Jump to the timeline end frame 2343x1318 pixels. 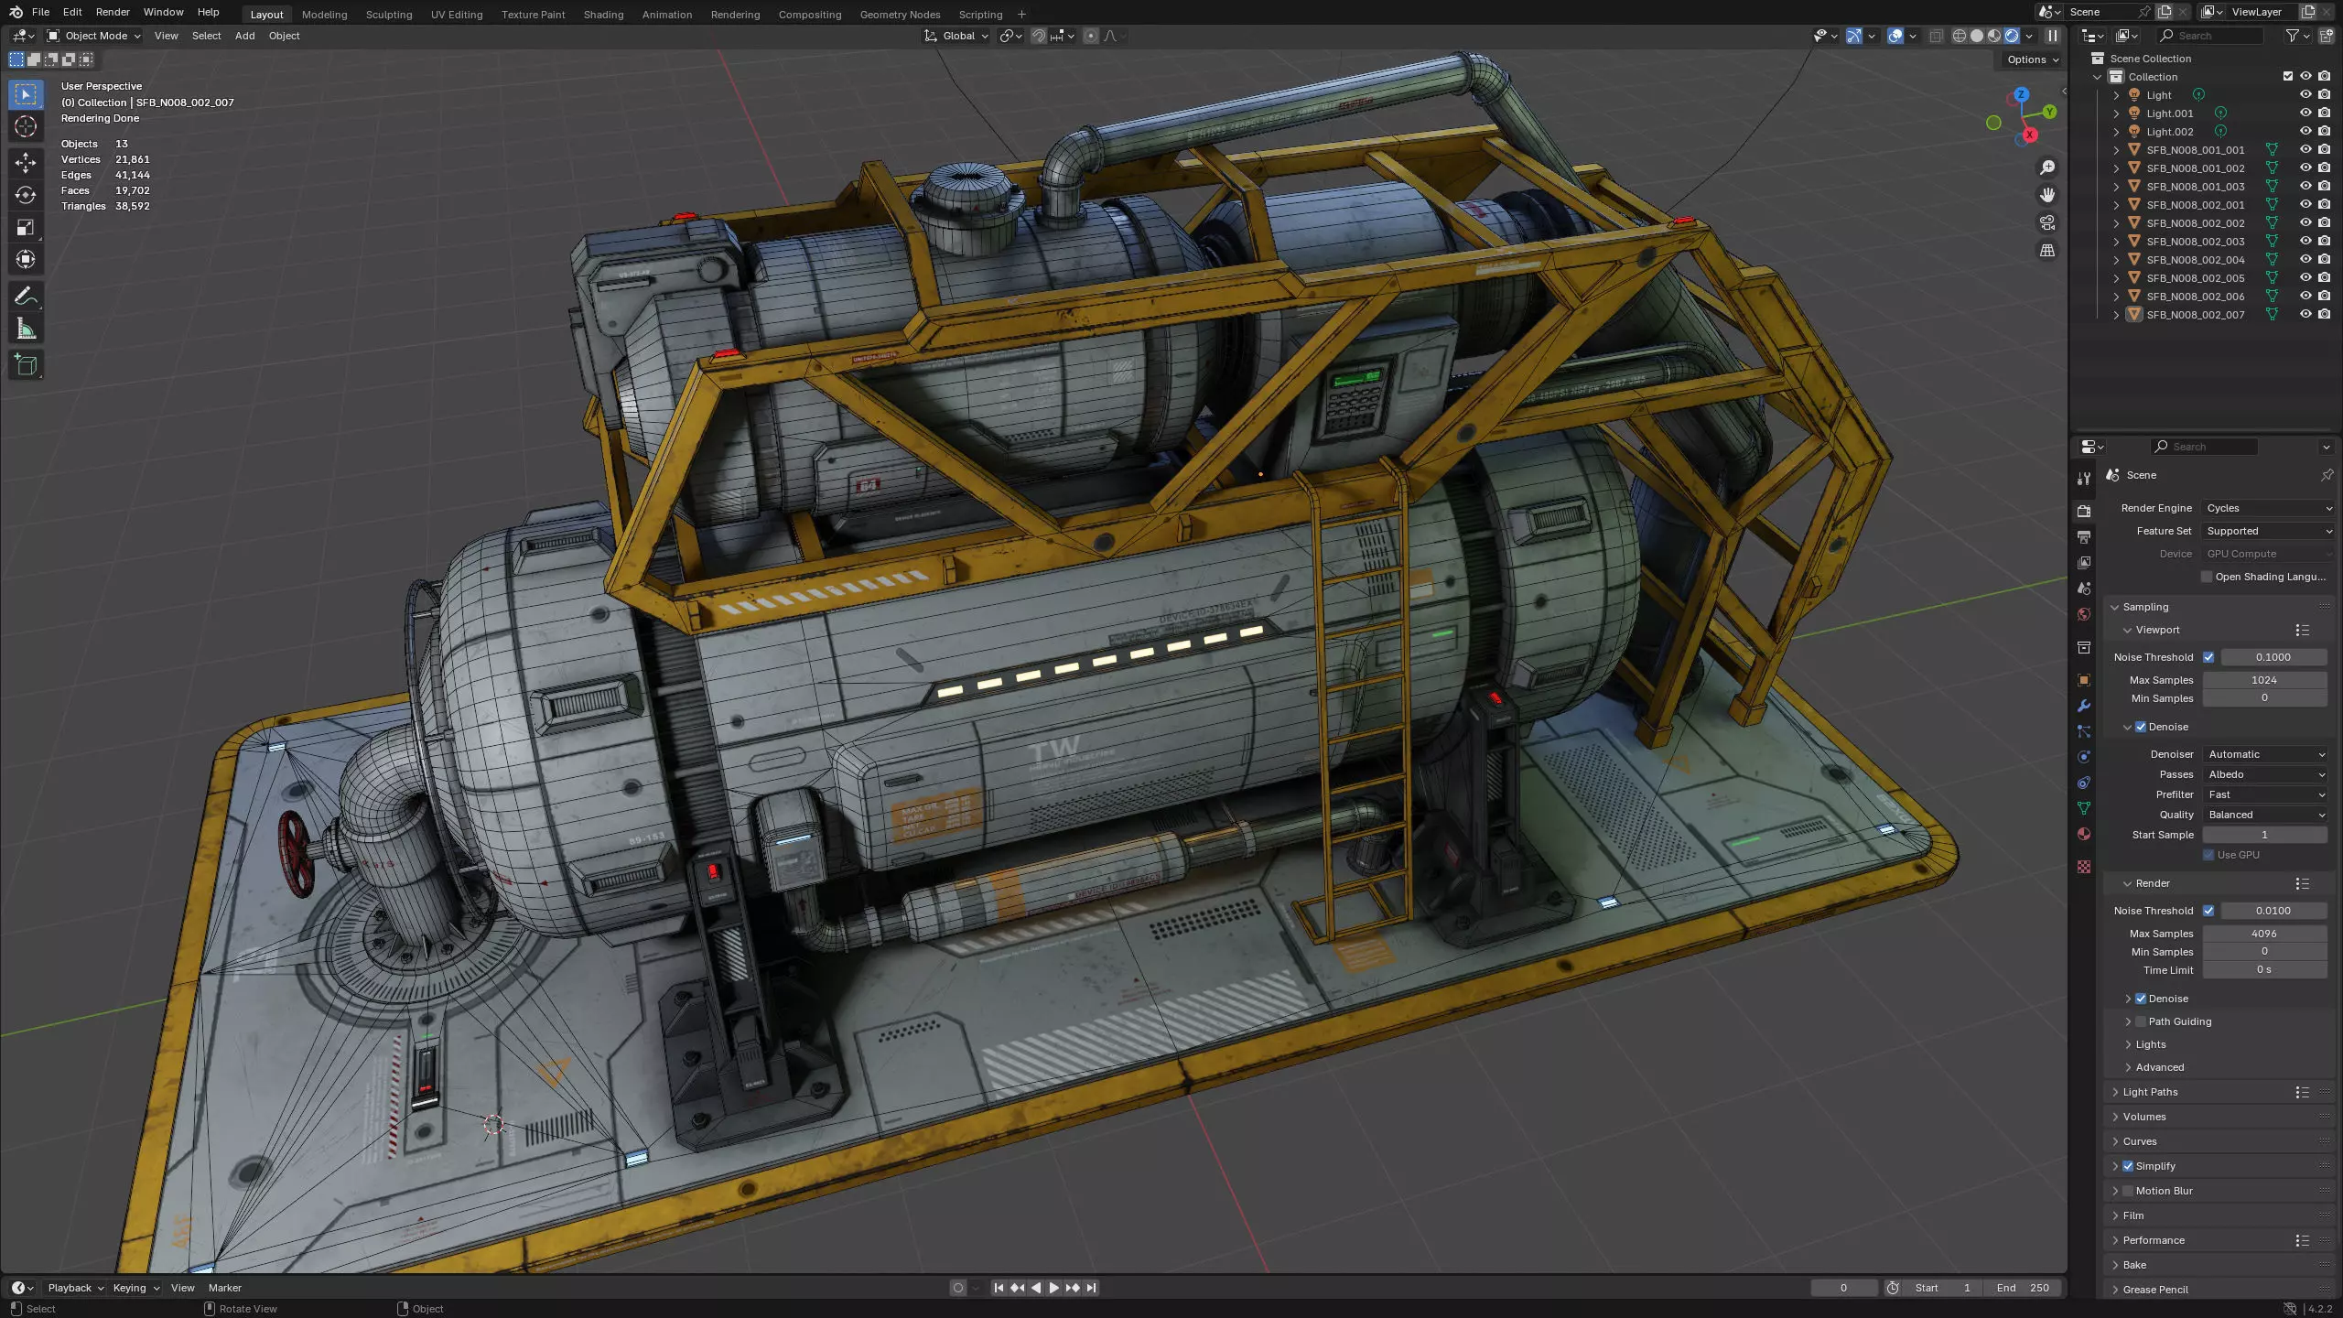click(x=1091, y=1288)
